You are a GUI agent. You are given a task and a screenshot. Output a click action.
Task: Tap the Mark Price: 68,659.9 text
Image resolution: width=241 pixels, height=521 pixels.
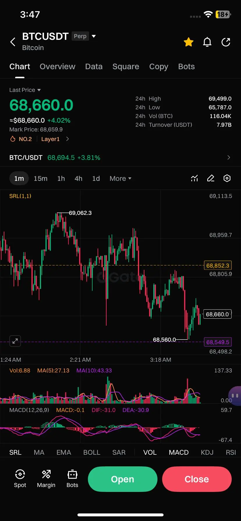click(x=36, y=129)
